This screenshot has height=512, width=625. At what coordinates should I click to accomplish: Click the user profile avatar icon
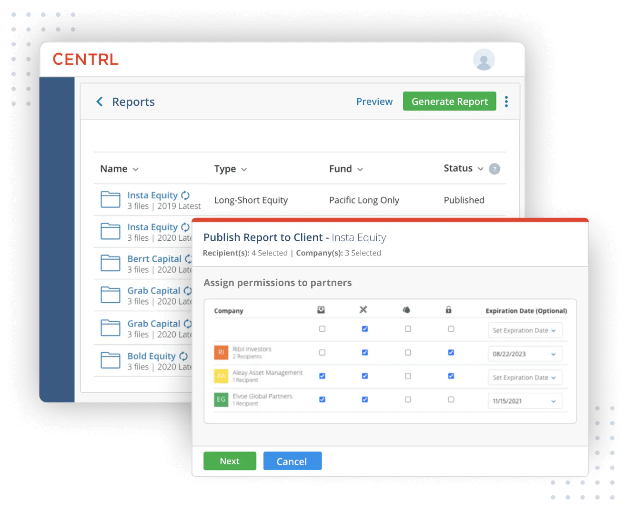(484, 60)
